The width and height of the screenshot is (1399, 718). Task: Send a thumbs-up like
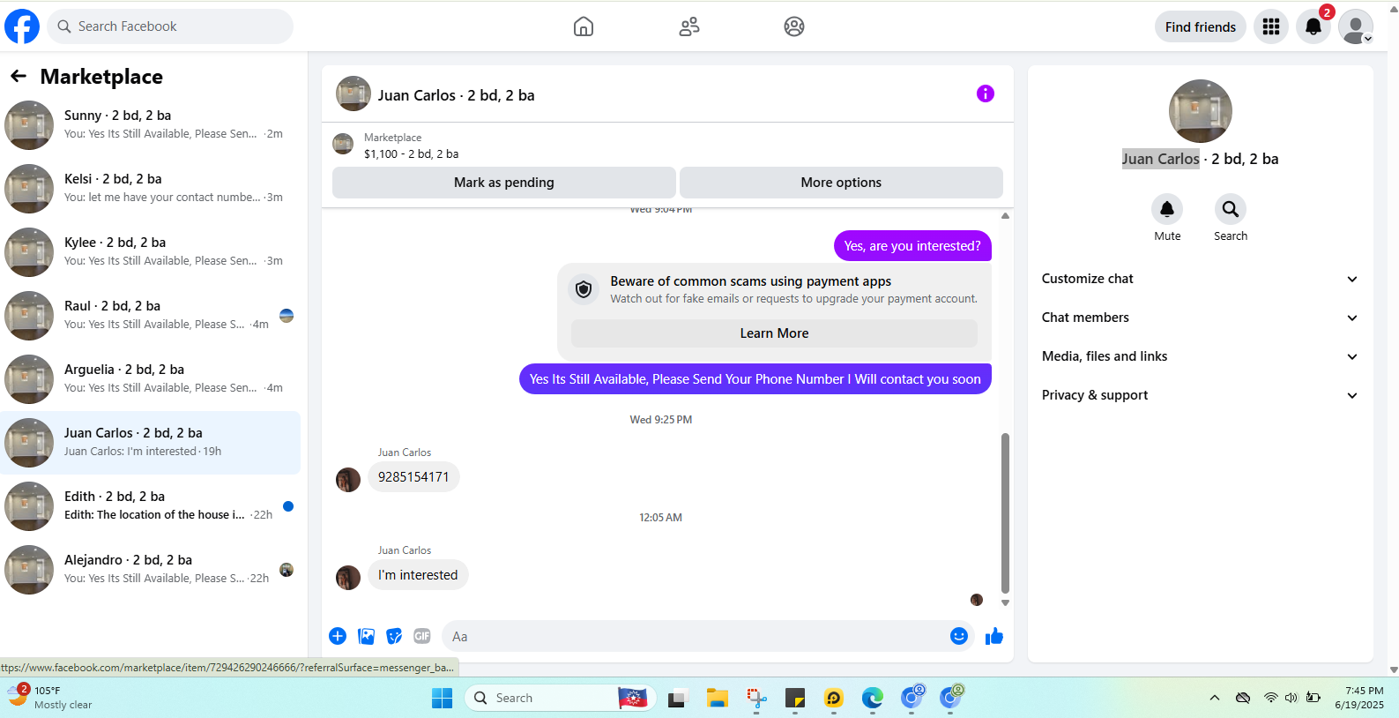coord(994,636)
